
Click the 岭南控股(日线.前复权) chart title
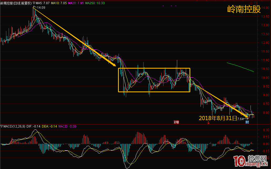click(16, 3)
